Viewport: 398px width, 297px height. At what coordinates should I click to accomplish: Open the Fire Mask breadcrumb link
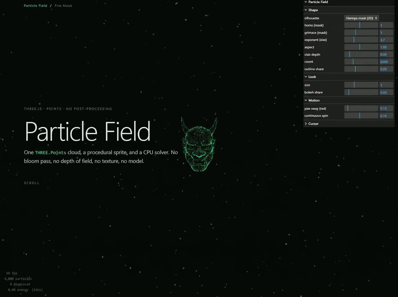pyautogui.click(x=63, y=6)
